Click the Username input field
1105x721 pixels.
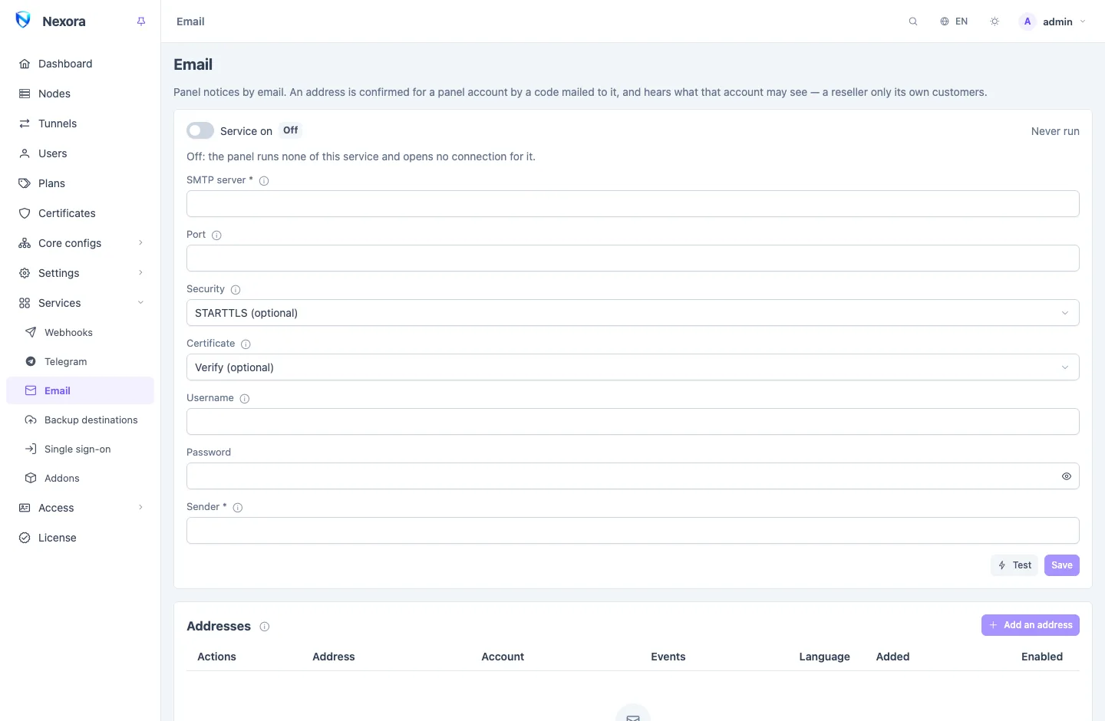point(633,422)
